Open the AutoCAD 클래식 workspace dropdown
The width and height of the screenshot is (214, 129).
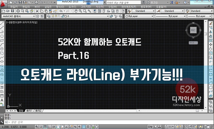pyautogui.click(x=18, y=16)
